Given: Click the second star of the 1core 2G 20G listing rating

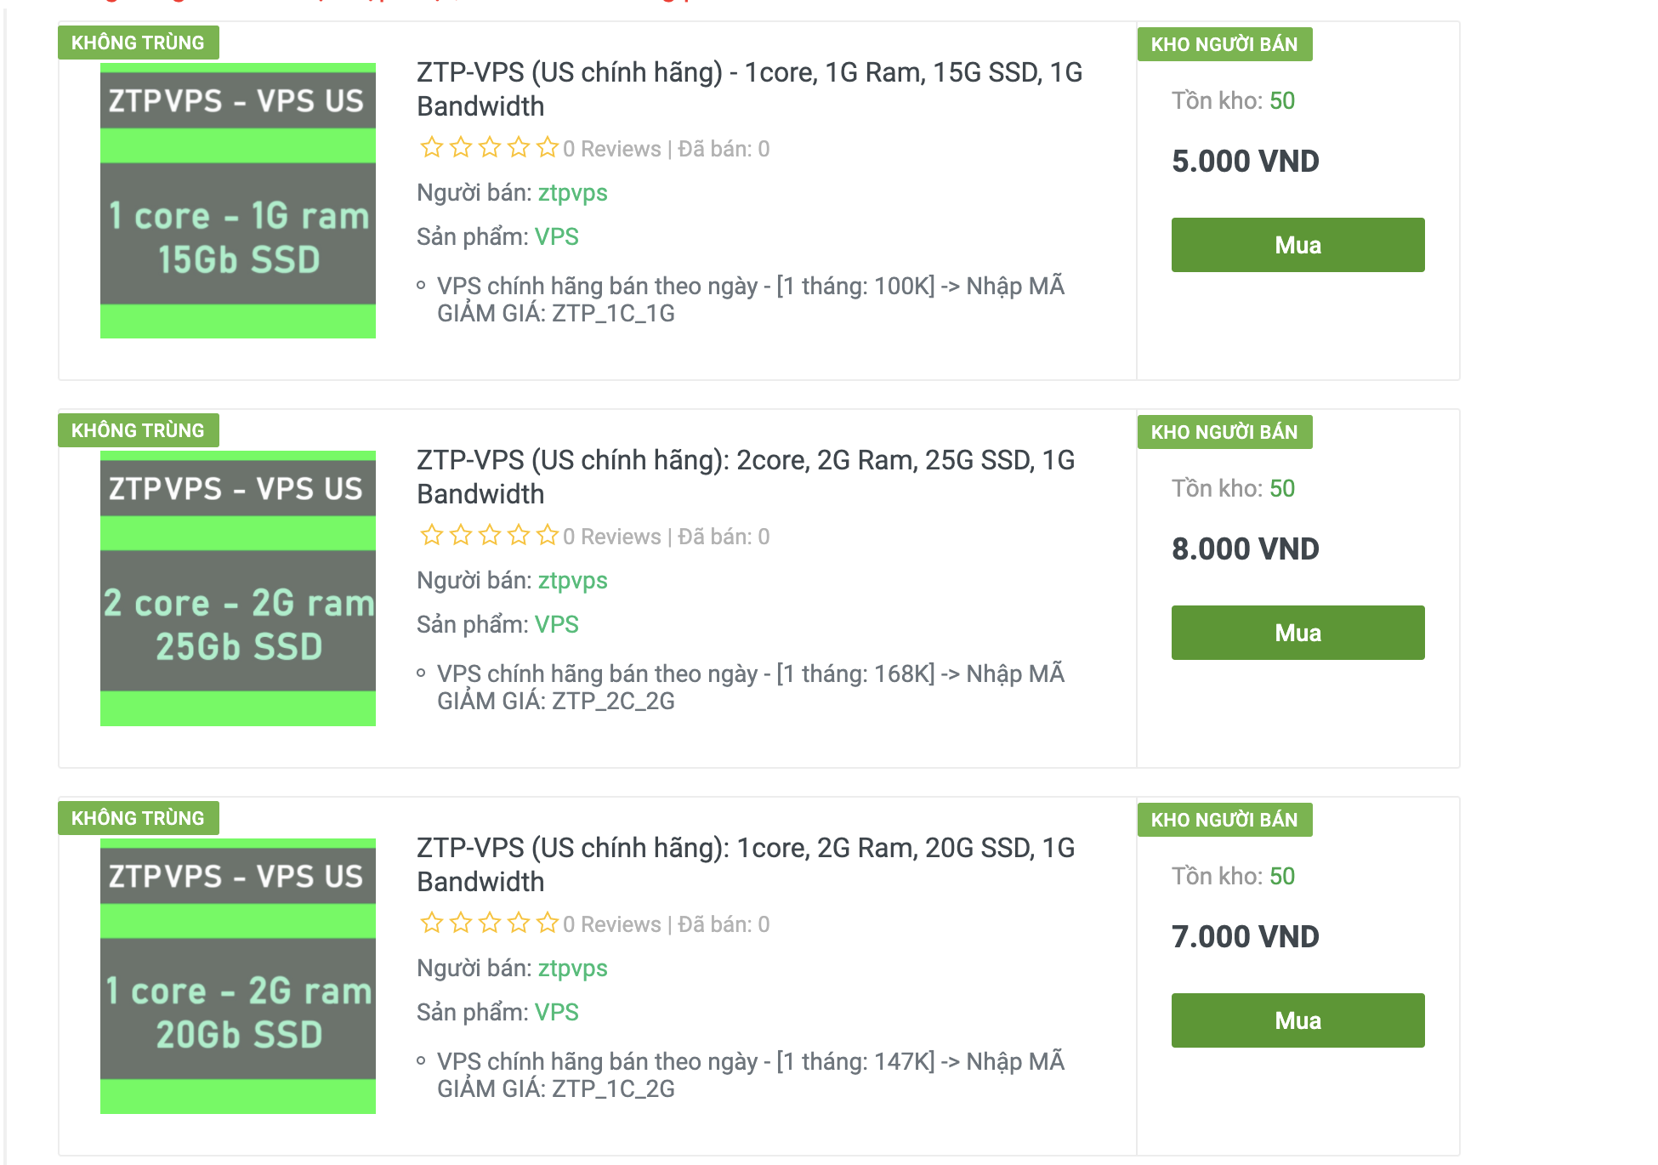Looking at the screenshot, I should [x=461, y=923].
